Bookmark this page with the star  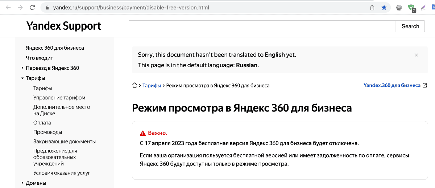click(x=384, y=7)
